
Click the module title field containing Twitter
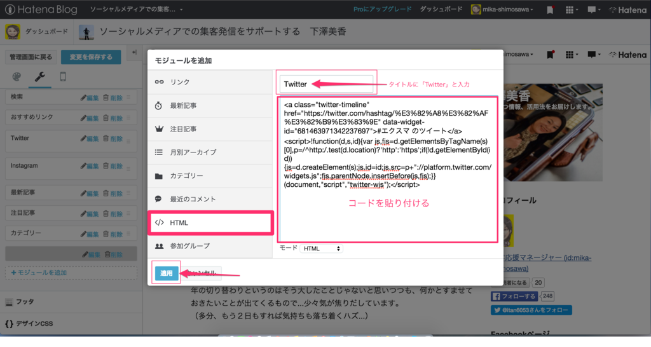(326, 85)
